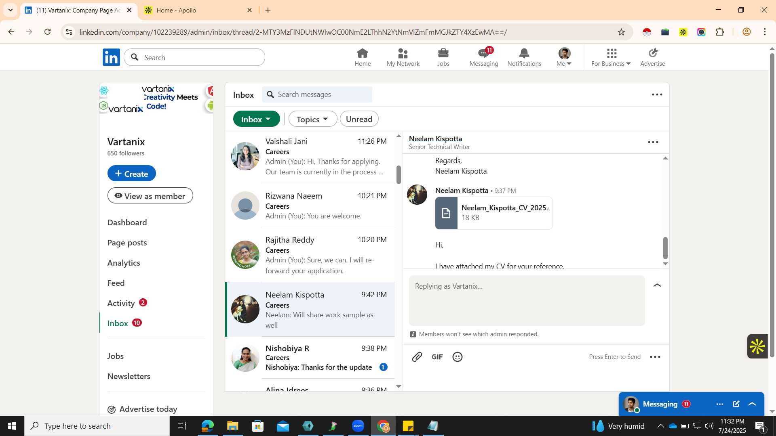This screenshot has width=776, height=436.
Task: Click the Create button
Action: pos(131,173)
